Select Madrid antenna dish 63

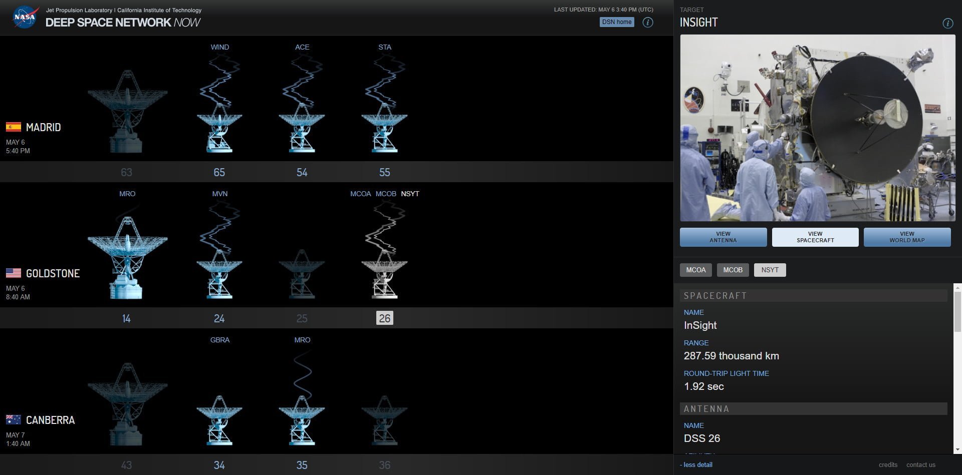pos(127,111)
